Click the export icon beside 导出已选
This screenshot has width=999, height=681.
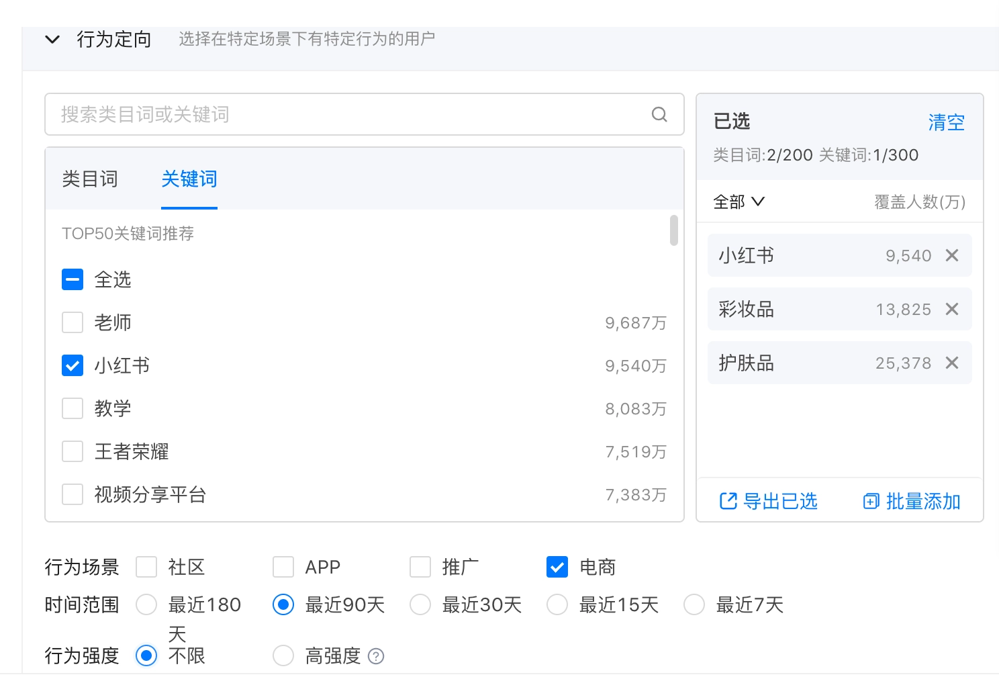click(x=727, y=501)
